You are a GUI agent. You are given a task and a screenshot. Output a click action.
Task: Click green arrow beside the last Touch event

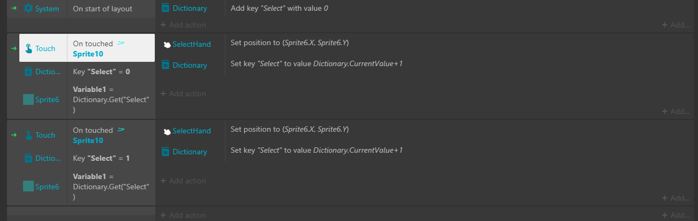[14, 135]
